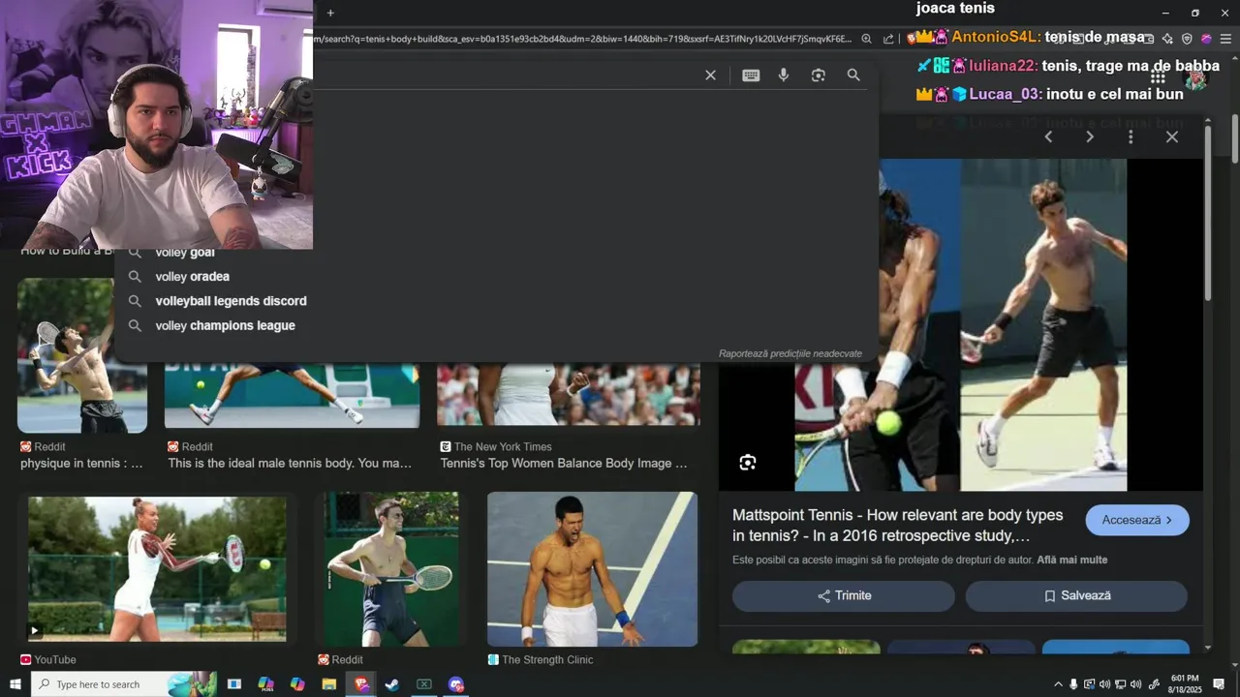Open The Strength Clinic image result

[x=592, y=569]
